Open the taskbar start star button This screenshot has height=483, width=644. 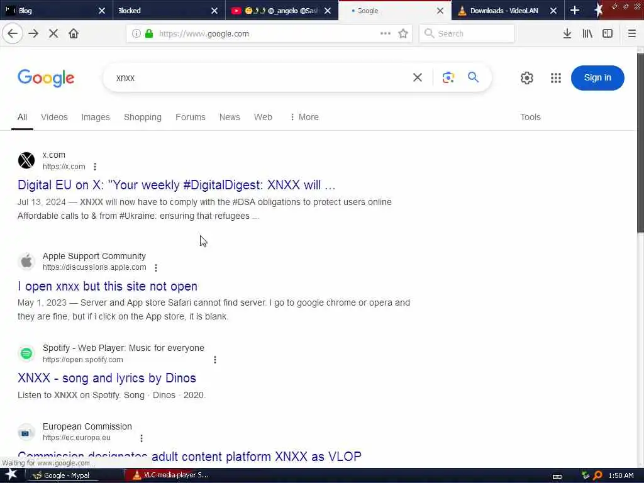pyautogui.click(x=11, y=475)
